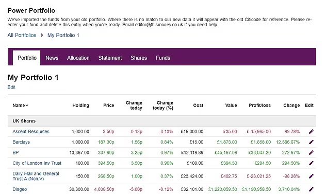Open the All Portfolios breadcrumb link

[22, 35]
